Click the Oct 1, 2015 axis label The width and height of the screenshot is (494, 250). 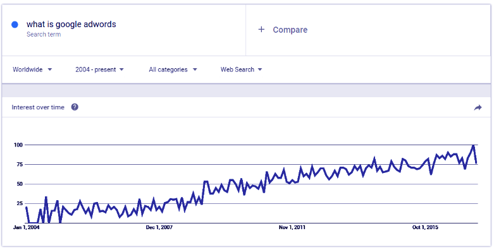click(425, 227)
